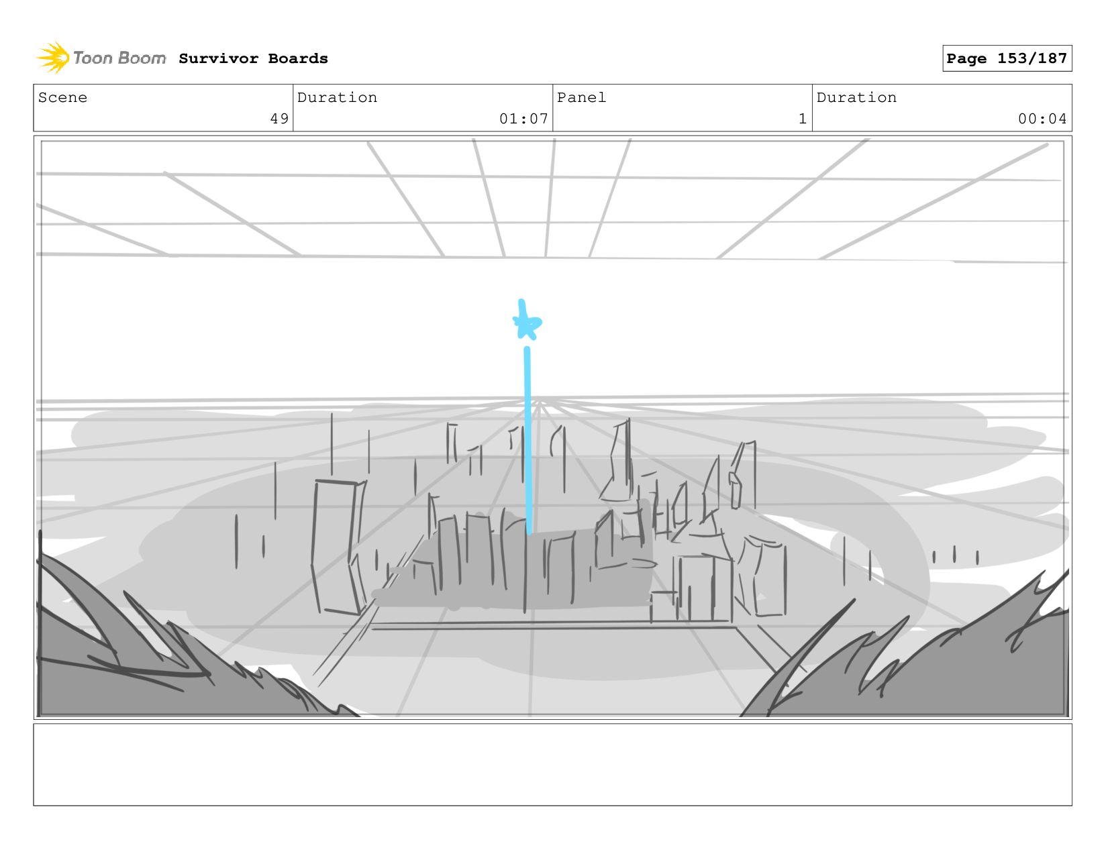Click the Scene label

coord(62,97)
